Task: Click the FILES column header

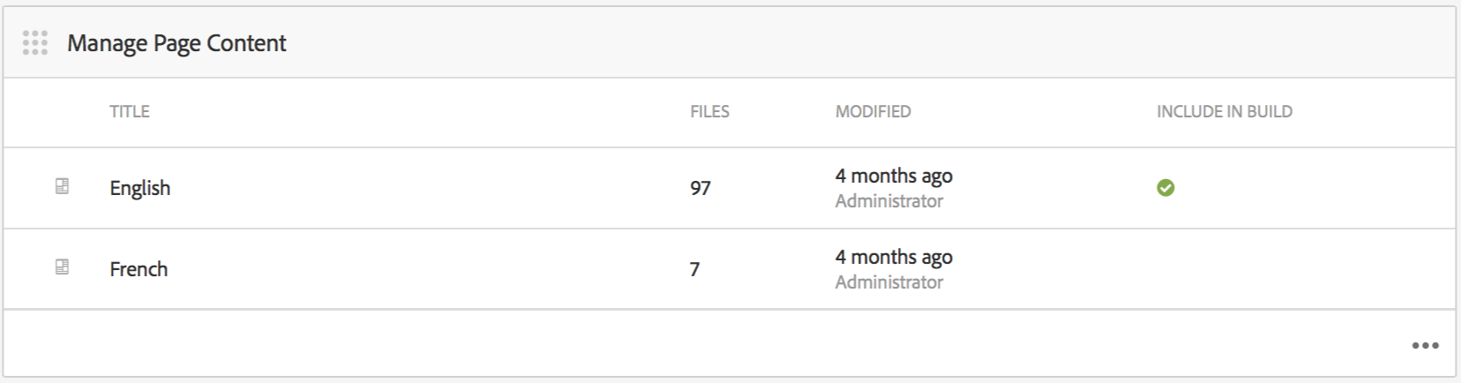Action: (x=709, y=111)
